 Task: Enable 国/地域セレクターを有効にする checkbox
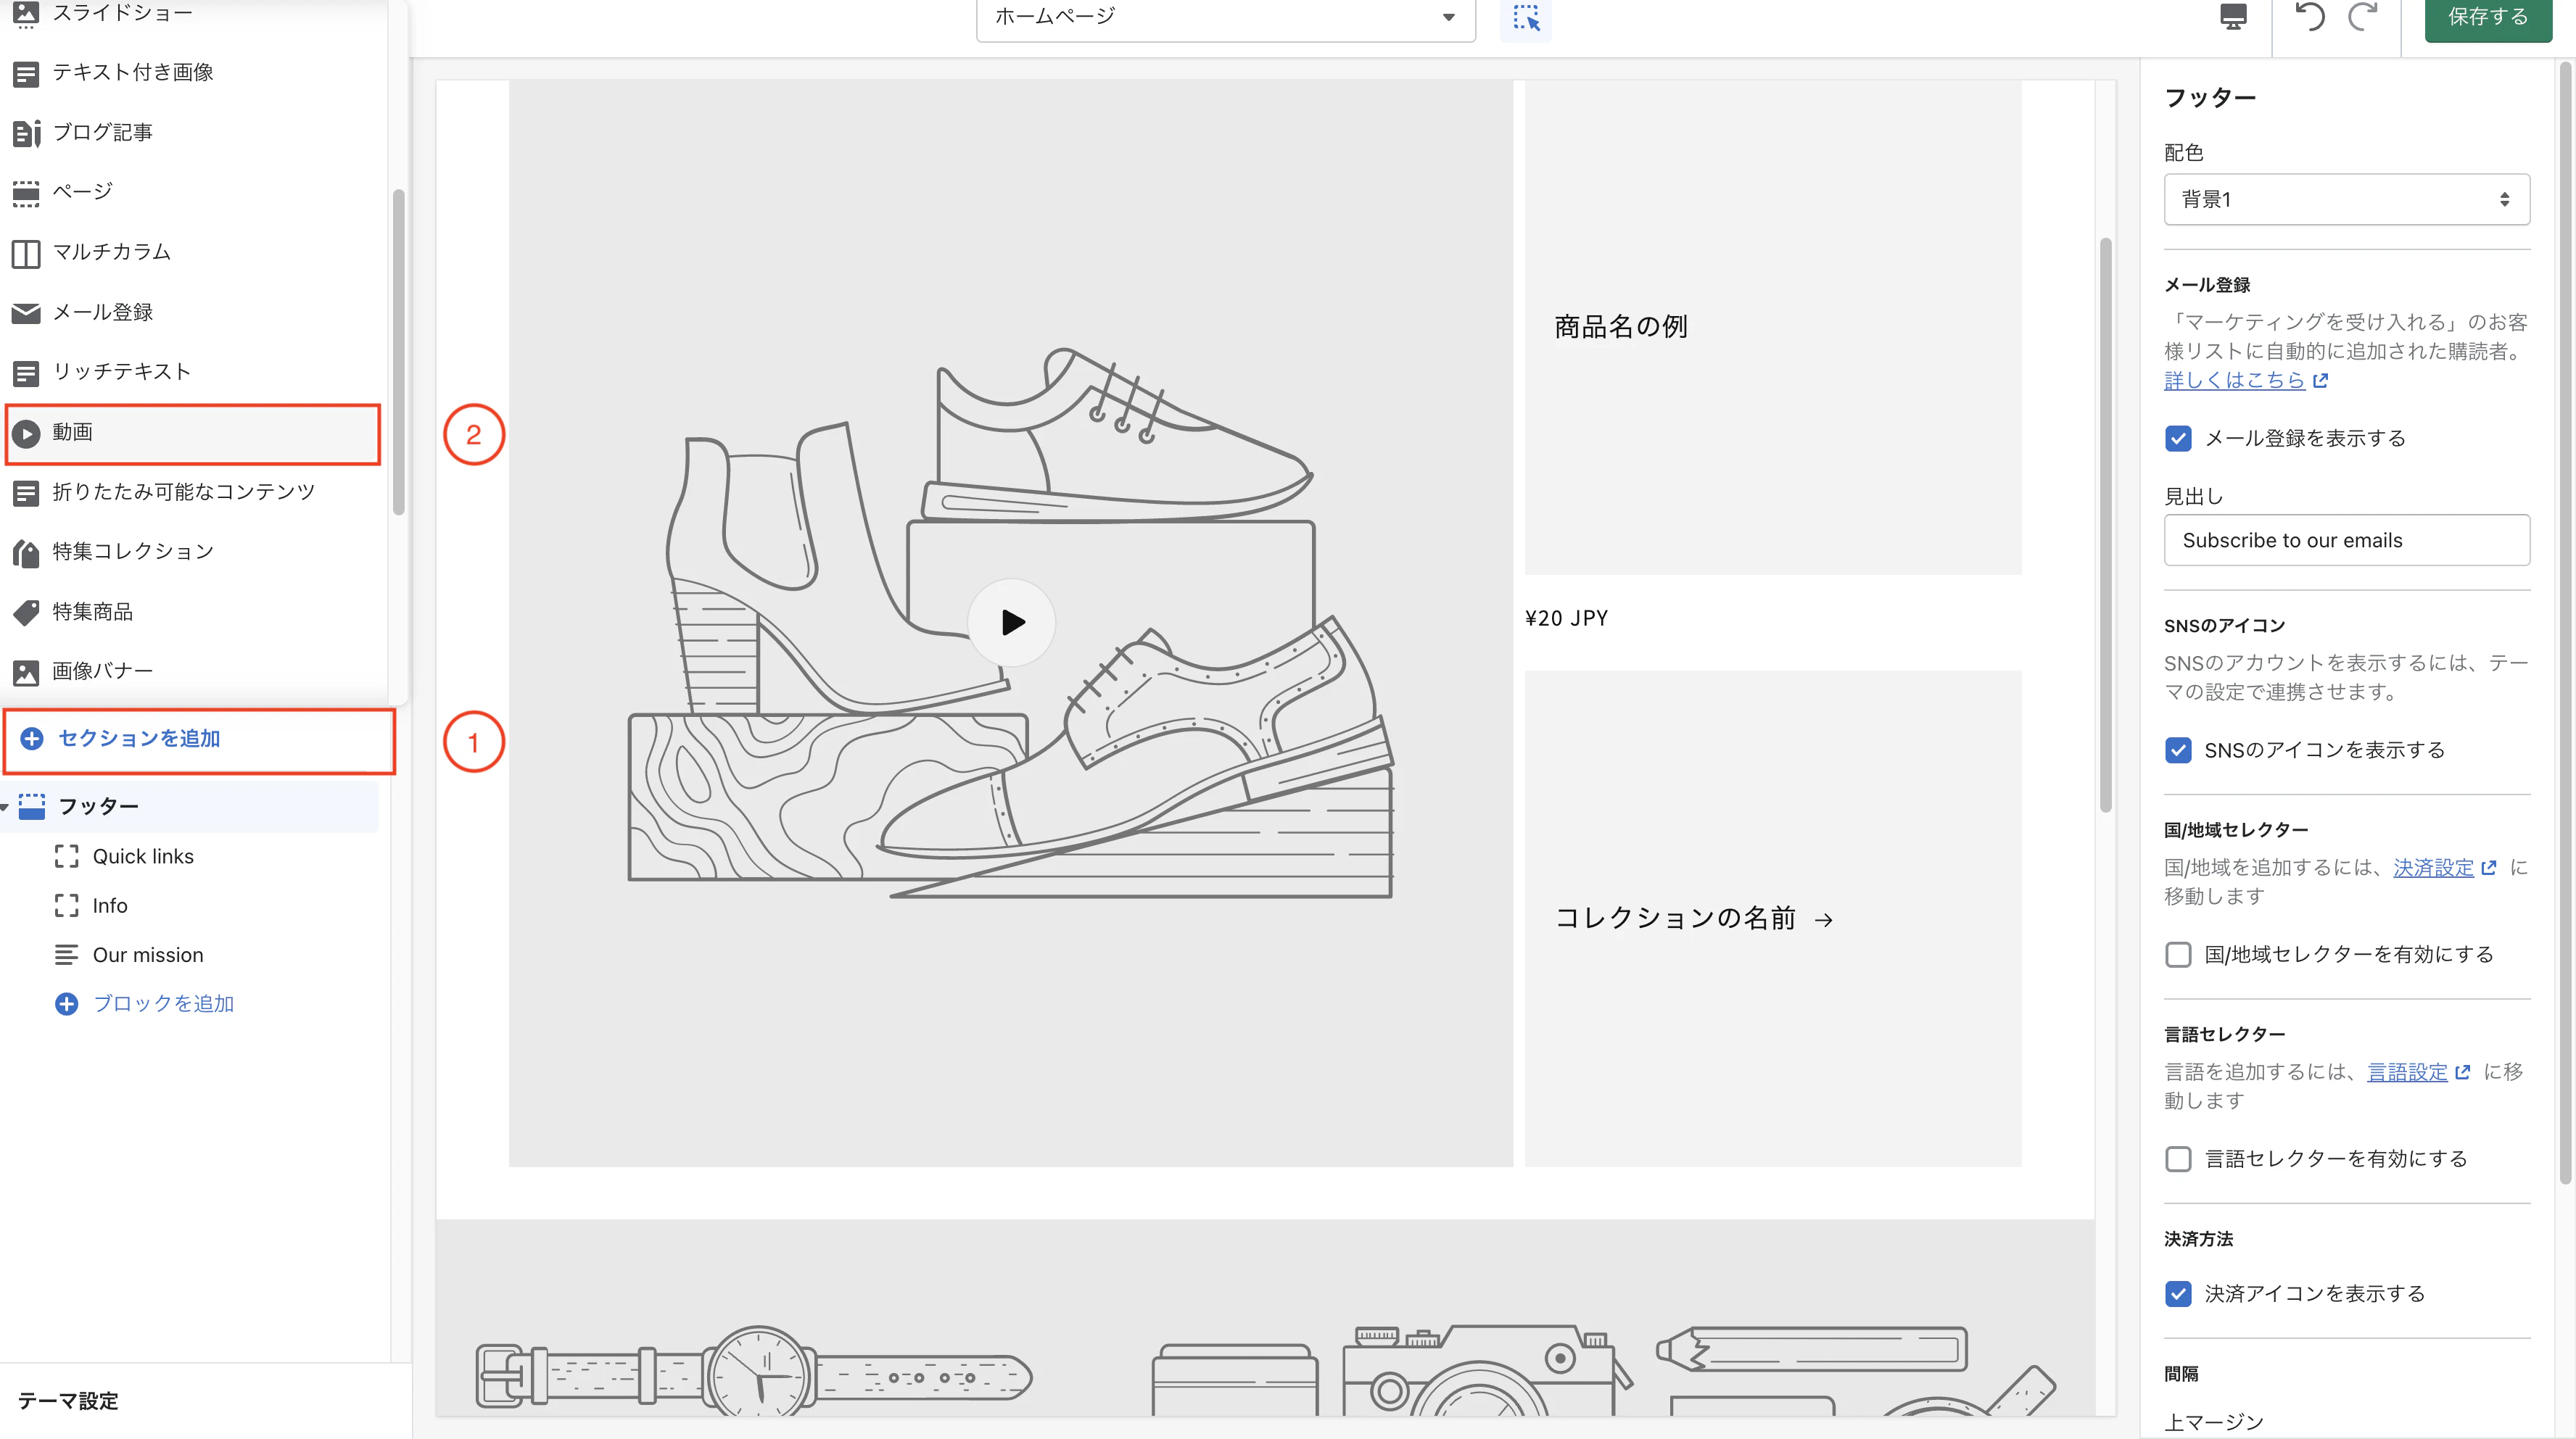pos(2178,954)
